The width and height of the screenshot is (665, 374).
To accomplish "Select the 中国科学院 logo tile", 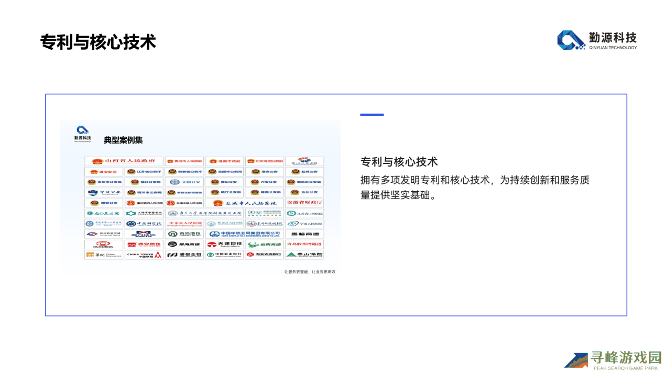I will 144,224.
